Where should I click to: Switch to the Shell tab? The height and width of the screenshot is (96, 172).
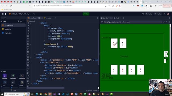(x=116, y=18)
